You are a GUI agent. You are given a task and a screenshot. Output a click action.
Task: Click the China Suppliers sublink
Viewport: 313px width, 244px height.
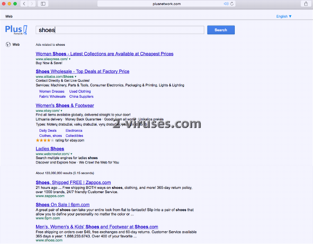pos(81,97)
